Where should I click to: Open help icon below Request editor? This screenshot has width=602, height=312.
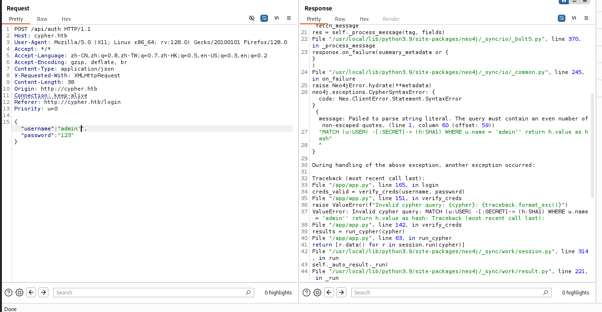coord(8,293)
